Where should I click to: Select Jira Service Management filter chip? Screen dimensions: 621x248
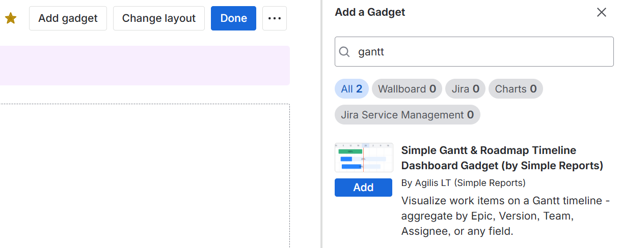tap(407, 115)
